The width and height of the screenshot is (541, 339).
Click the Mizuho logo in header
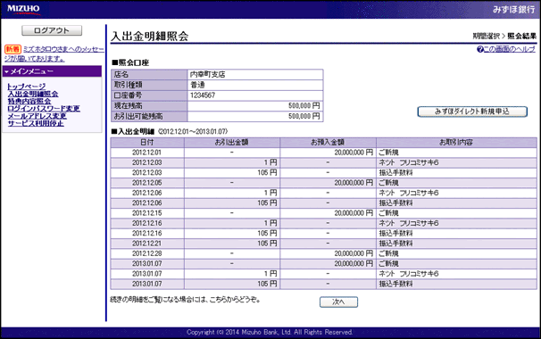tap(23, 9)
